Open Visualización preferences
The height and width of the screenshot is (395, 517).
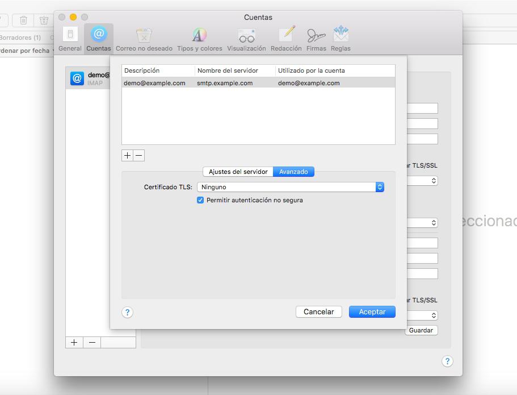point(246,39)
